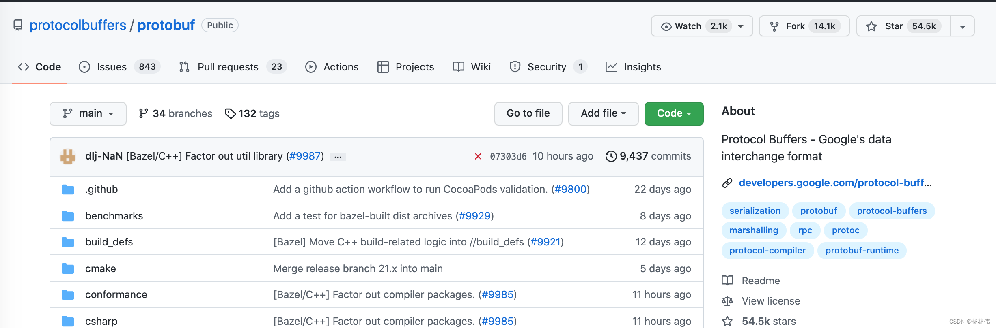Open the star lists dropdown arrow
Viewport: 996px width, 328px height.
click(x=962, y=27)
